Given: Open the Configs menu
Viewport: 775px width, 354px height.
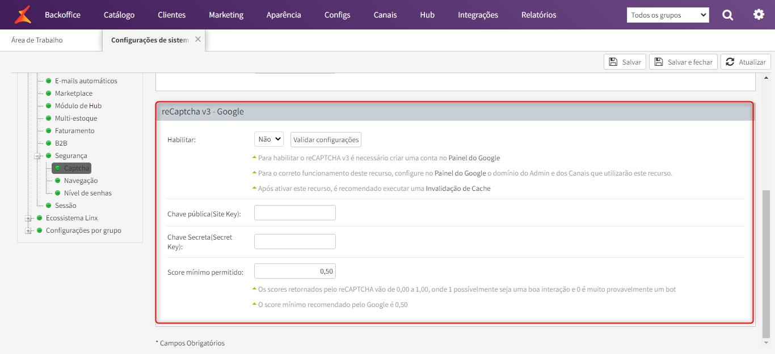Looking at the screenshot, I should coord(338,15).
